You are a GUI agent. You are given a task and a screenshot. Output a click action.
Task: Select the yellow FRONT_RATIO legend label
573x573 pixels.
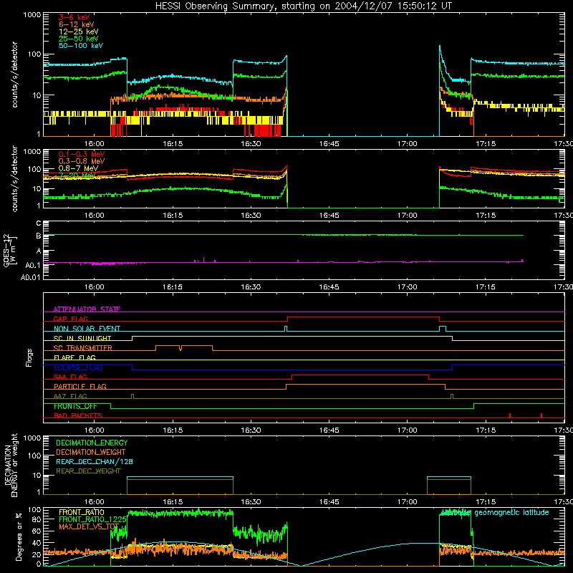[82, 512]
